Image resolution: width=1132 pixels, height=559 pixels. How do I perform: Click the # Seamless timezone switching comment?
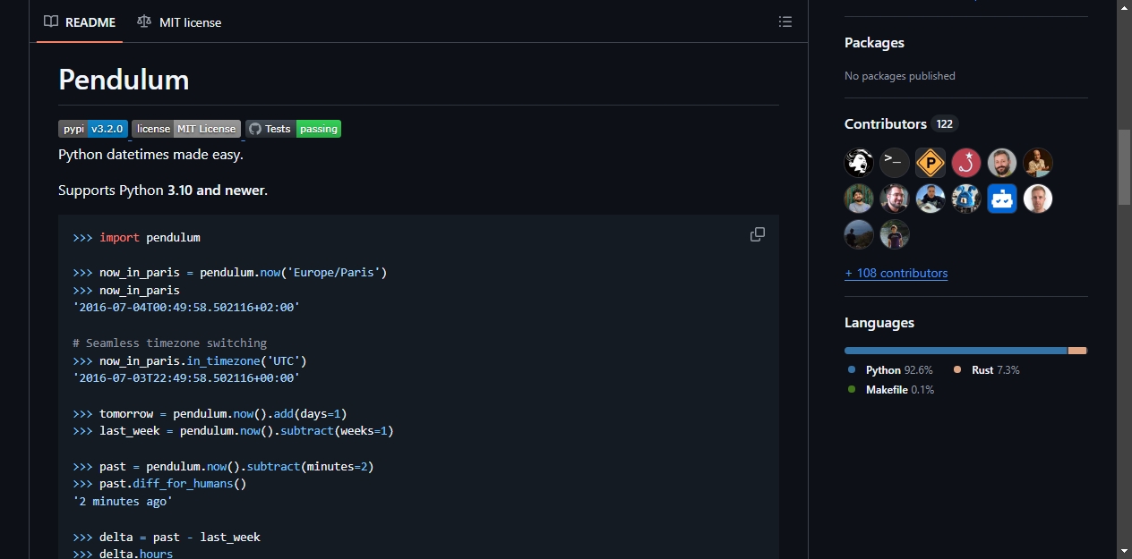coord(169,343)
